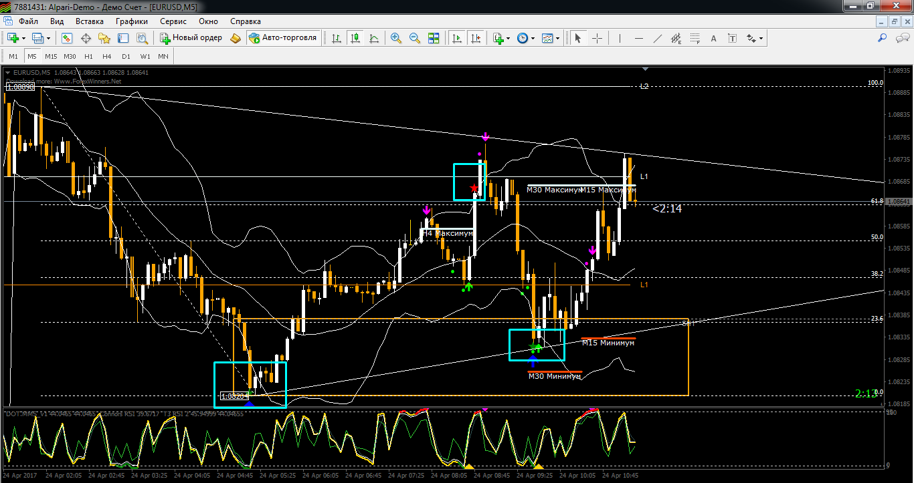Pick the Fibonacci retracement tool
This screenshot has width=914, height=483.
tap(695, 38)
